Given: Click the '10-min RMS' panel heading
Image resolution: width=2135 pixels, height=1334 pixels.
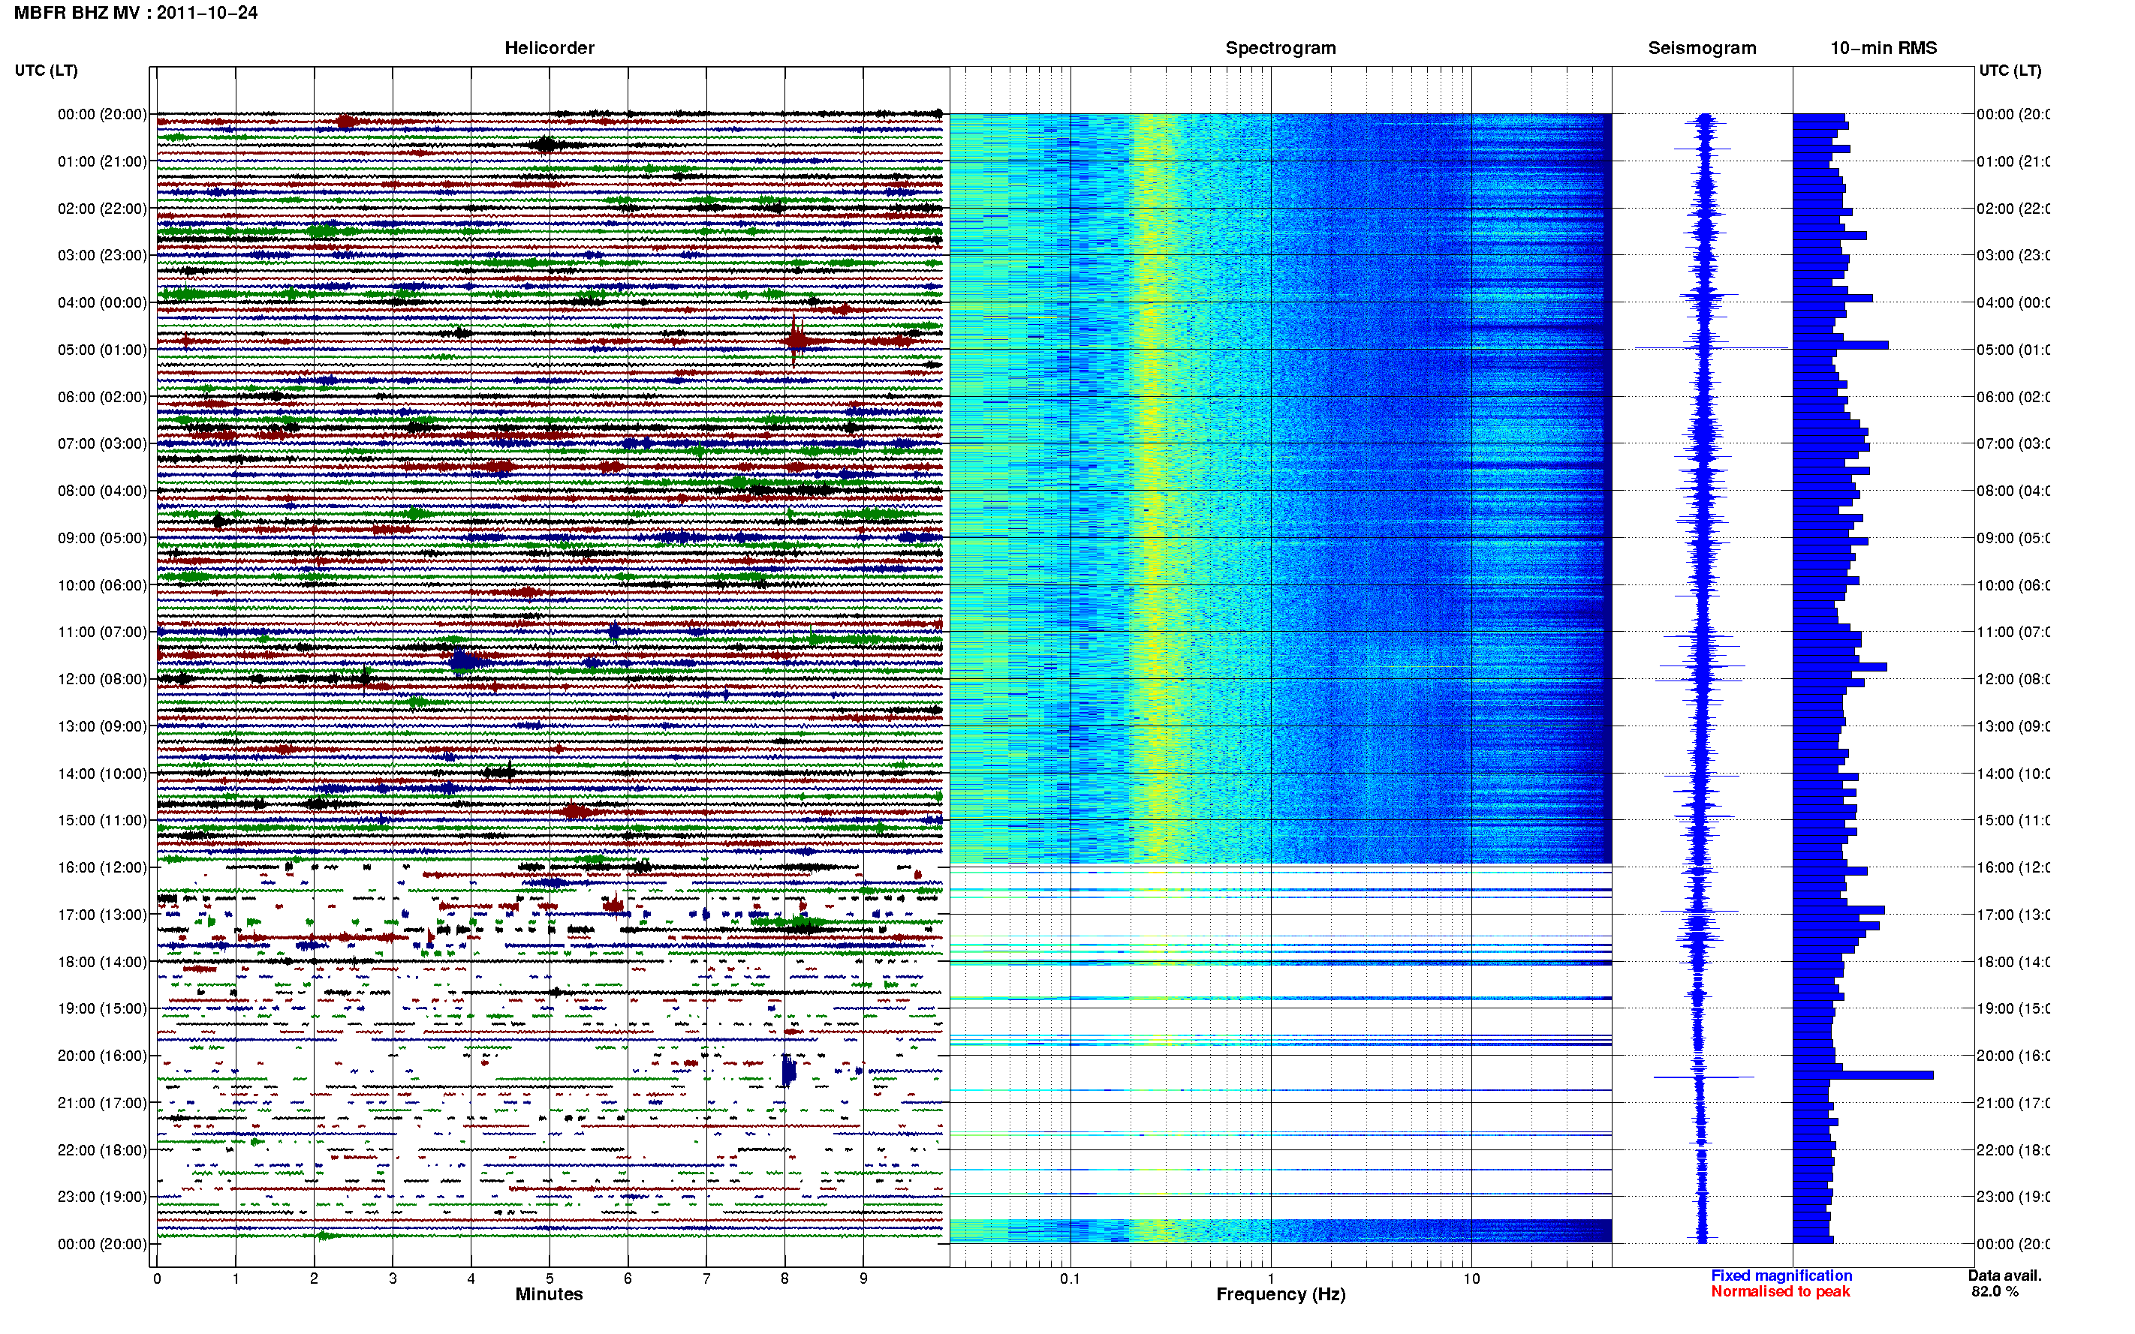Looking at the screenshot, I should [x=1884, y=49].
